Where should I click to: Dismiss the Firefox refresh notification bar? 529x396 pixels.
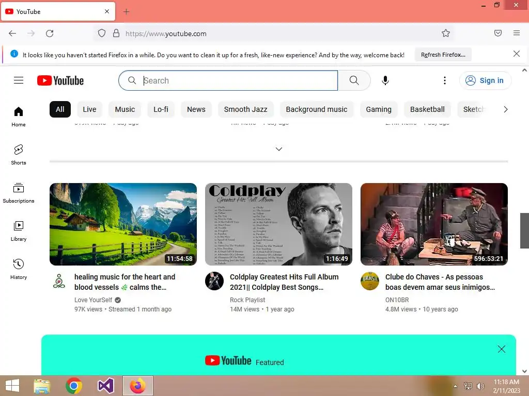click(x=516, y=54)
